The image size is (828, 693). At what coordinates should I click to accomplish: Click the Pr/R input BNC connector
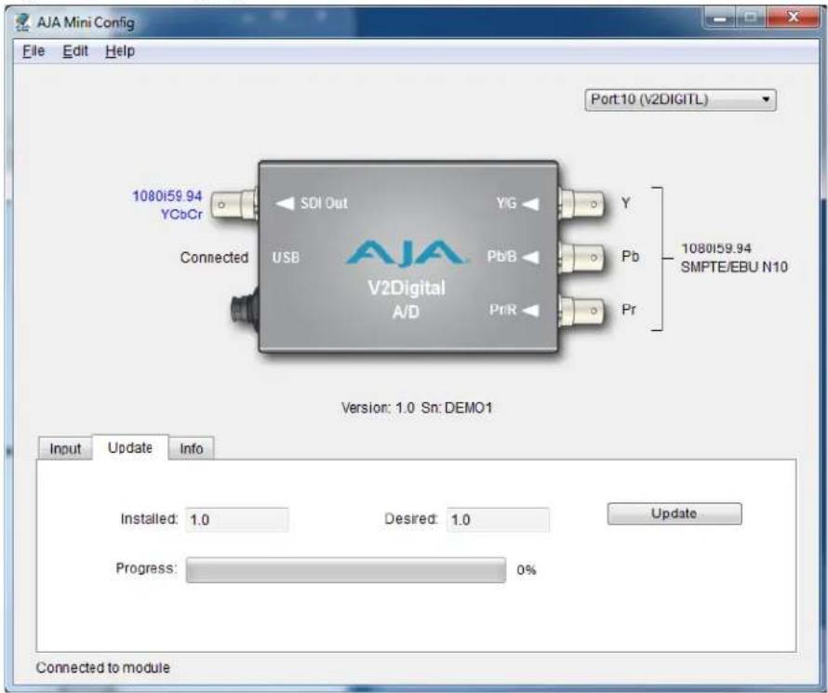tap(581, 311)
